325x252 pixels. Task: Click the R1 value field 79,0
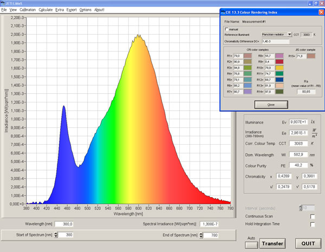click(238, 56)
